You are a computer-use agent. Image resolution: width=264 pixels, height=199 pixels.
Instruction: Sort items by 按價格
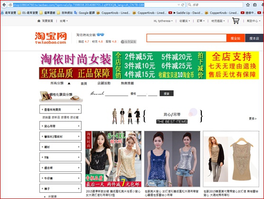(x=65, y=117)
